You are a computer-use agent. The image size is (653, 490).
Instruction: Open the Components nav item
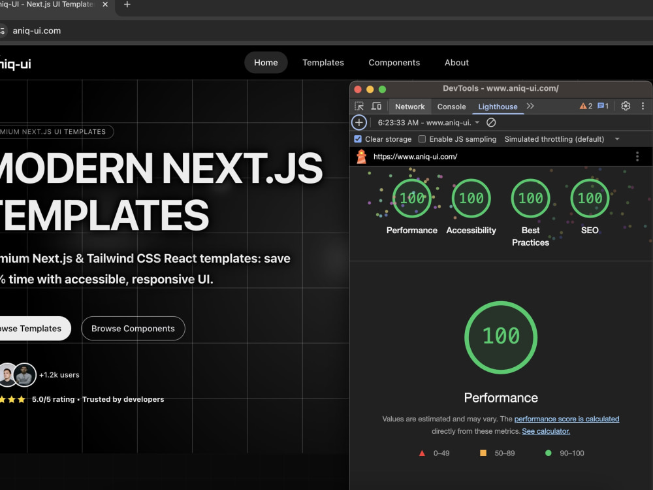(x=394, y=63)
